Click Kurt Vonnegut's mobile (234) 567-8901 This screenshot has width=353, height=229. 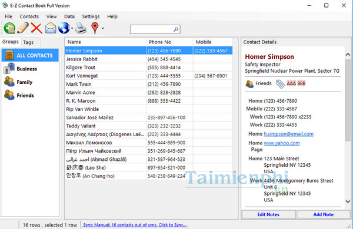coord(211,76)
